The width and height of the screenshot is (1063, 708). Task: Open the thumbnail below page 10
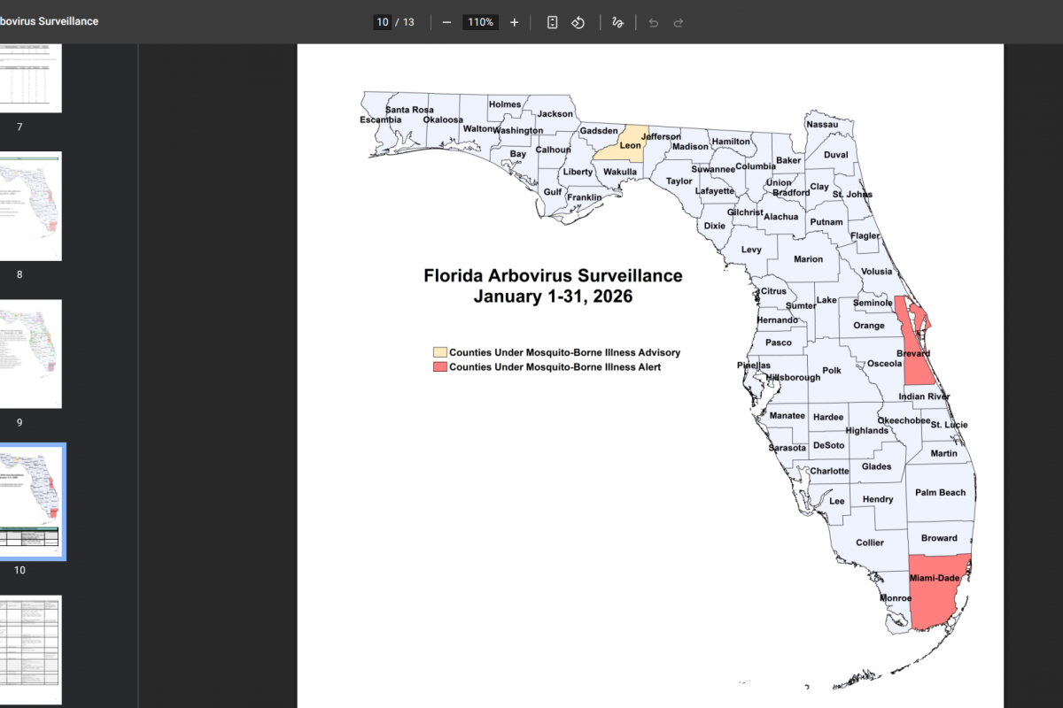click(x=30, y=650)
